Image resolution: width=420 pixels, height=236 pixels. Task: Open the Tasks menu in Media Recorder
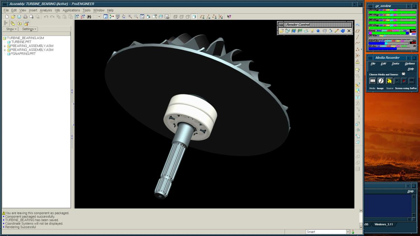tap(395, 64)
